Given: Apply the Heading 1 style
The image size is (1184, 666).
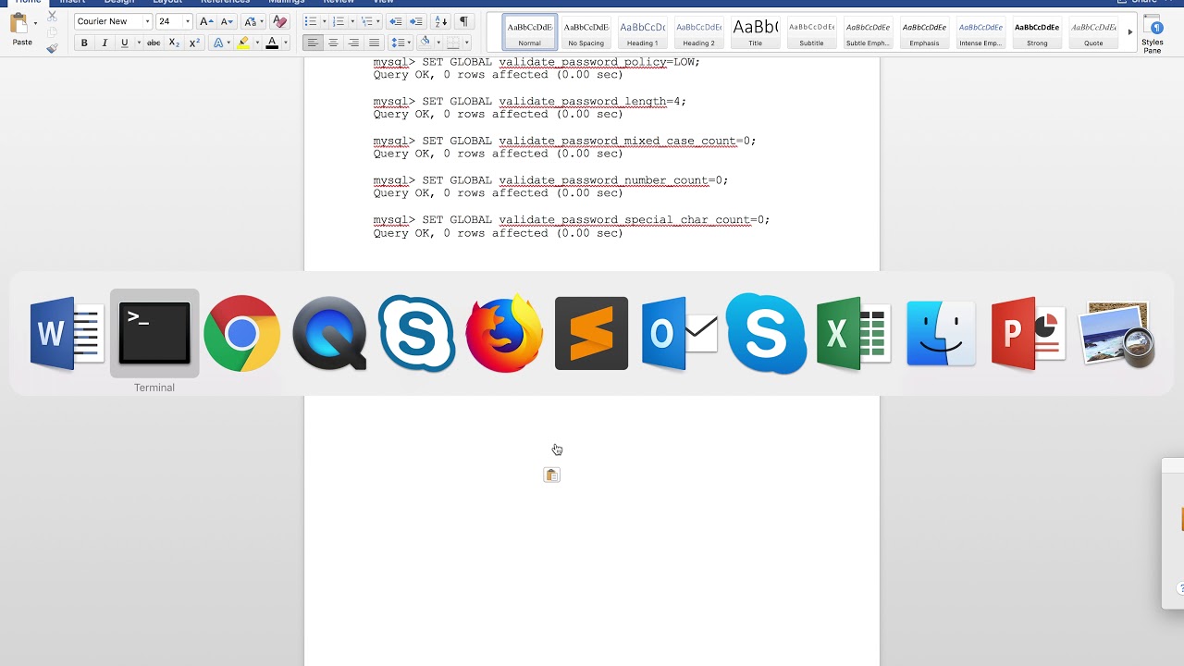Looking at the screenshot, I should (642, 32).
